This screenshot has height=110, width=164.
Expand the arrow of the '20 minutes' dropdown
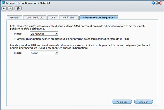[57, 34]
